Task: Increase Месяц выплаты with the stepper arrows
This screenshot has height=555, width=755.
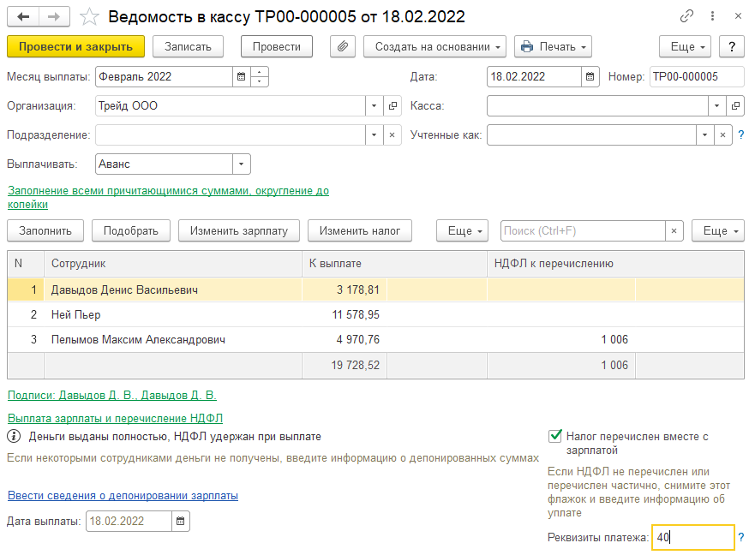Action: coord(260,72)
